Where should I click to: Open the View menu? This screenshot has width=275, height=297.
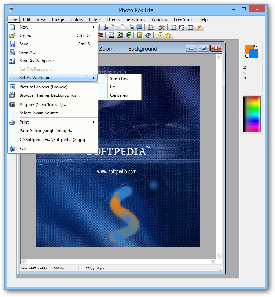41,19
